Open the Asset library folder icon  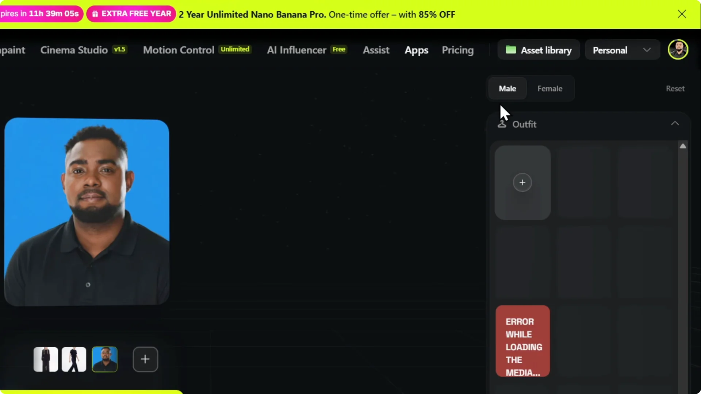click(510, 50)
